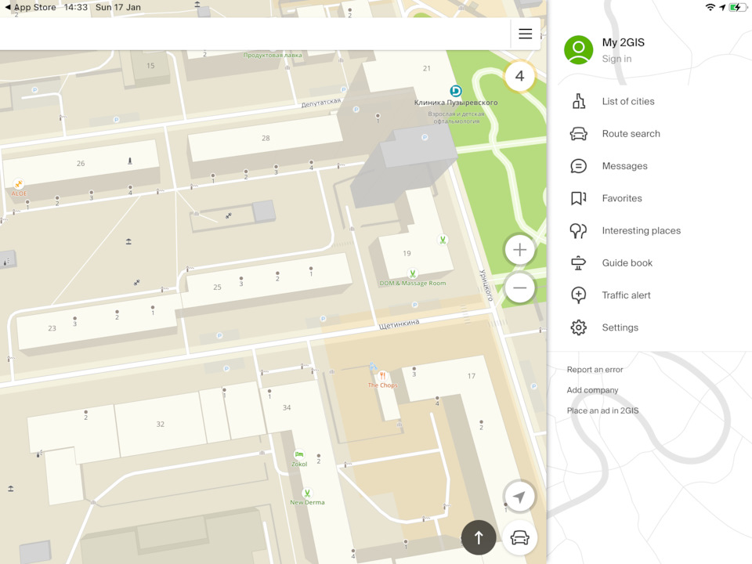This screenshot has height=564, width=752.
Task: Select building 21 on map
Action: tap(427, 69)
